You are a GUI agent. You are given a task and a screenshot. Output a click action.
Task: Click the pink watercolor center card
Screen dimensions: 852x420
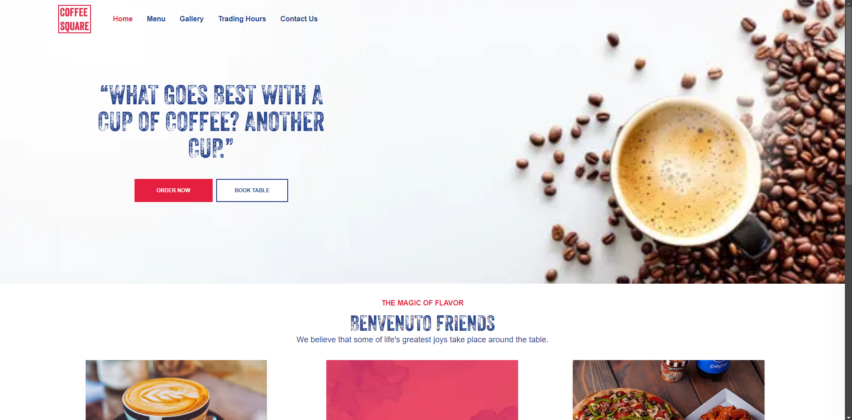[422, 390]
